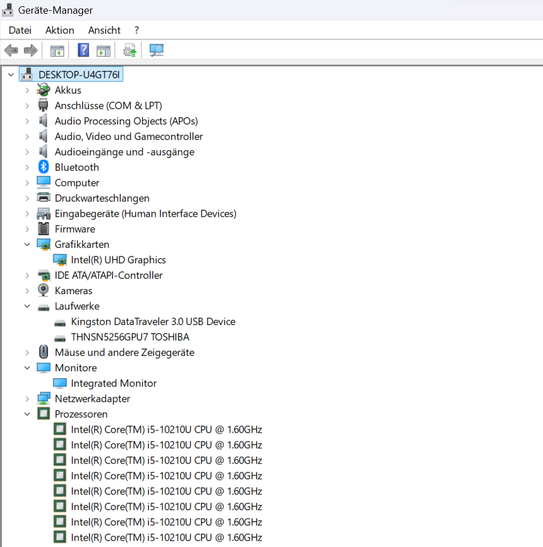Click the Bluetooth logo icon
Viewport: 543px width, 547px height.
click(x=43, y=167)
